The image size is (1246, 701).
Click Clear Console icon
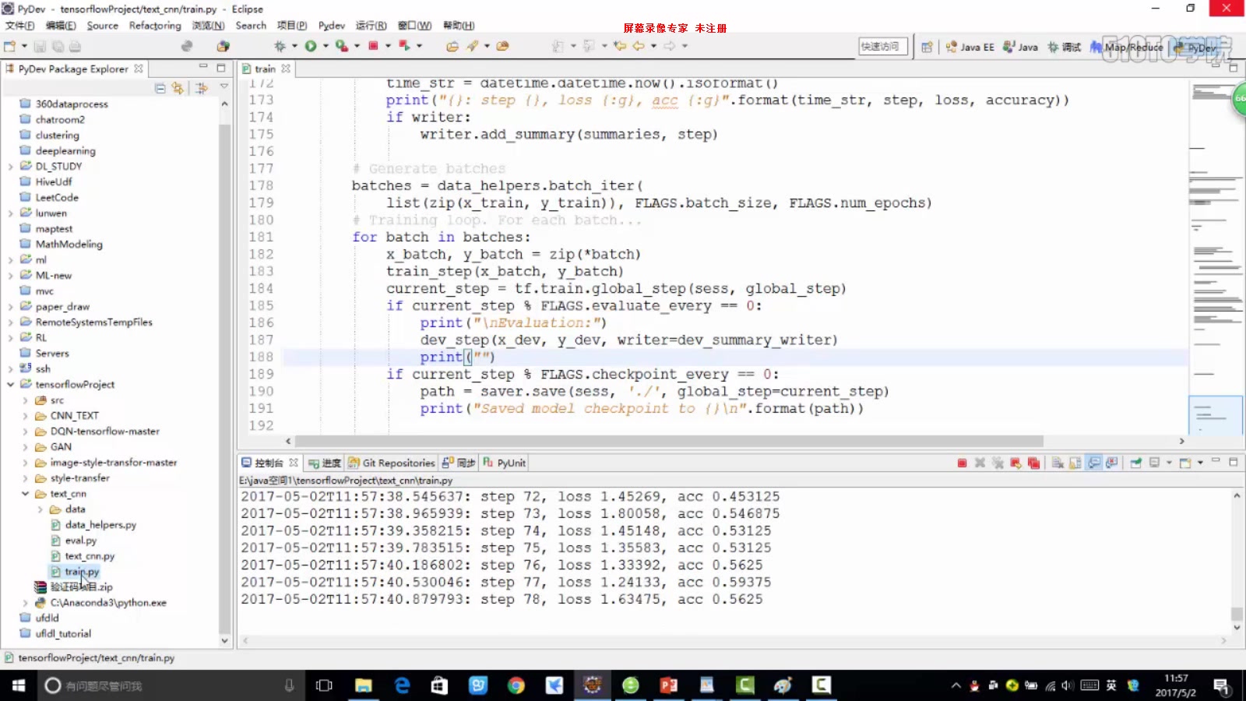[x=1058, y=463]
